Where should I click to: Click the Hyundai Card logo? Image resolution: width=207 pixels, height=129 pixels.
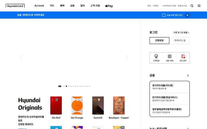15,6
